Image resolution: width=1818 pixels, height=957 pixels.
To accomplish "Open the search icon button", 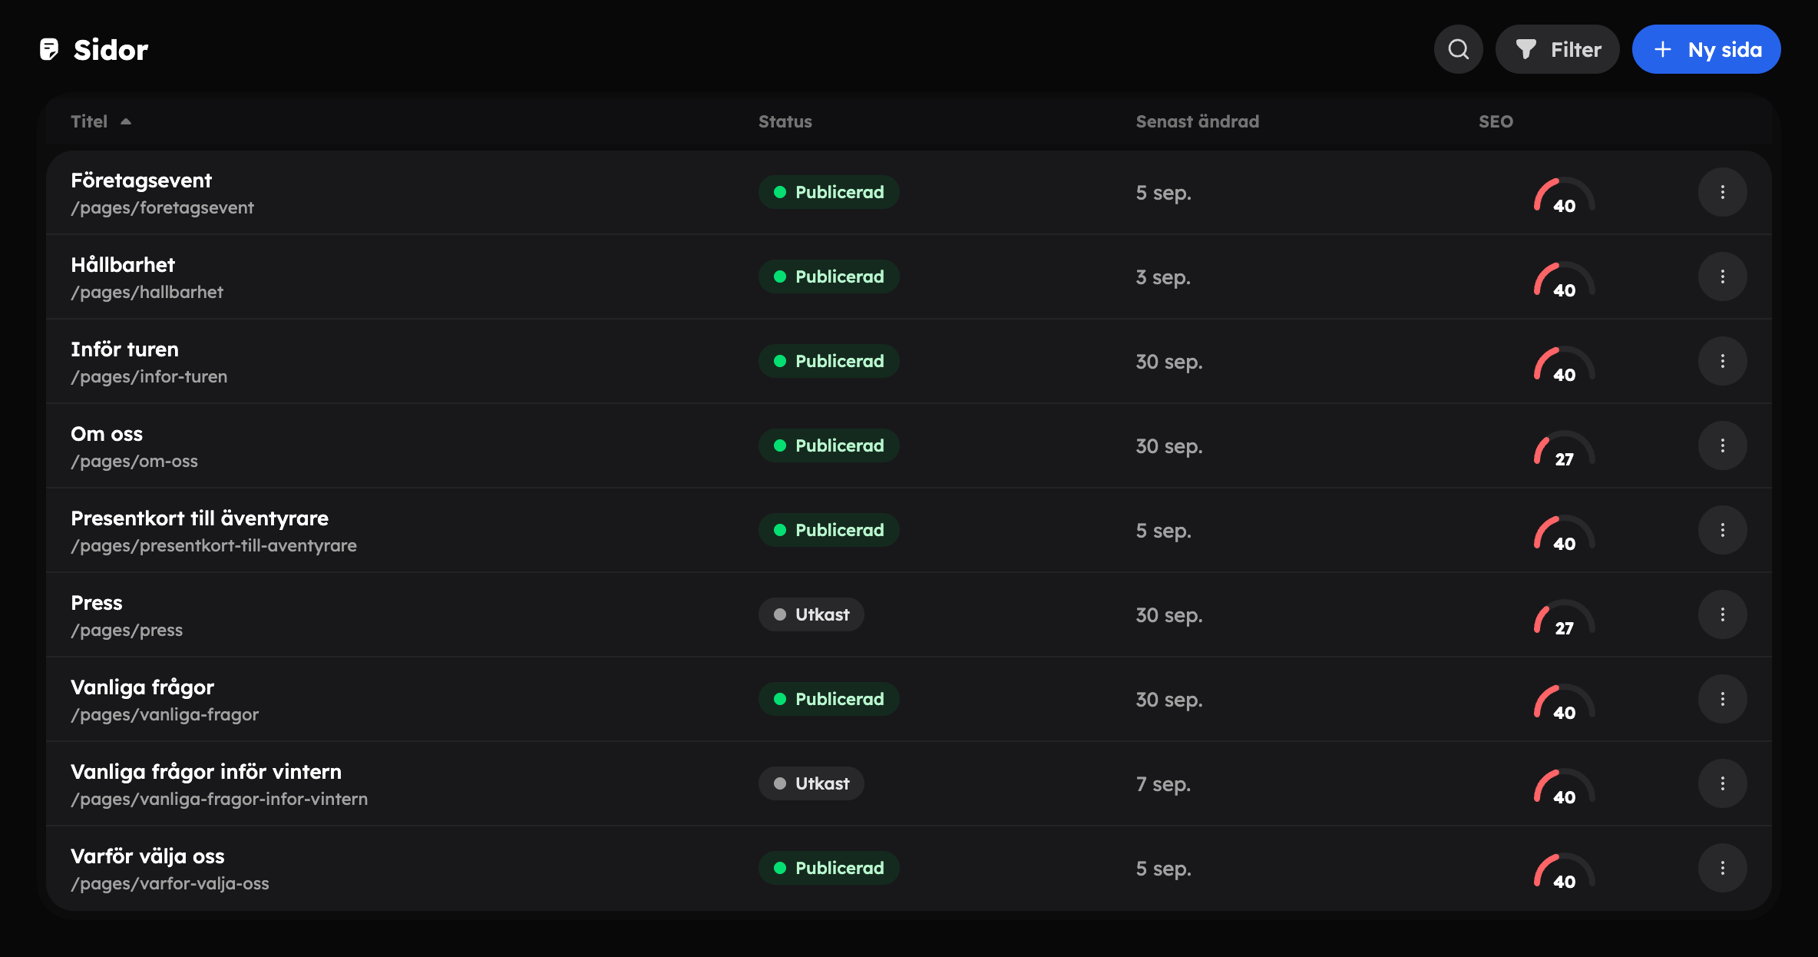I will 1458,49.
